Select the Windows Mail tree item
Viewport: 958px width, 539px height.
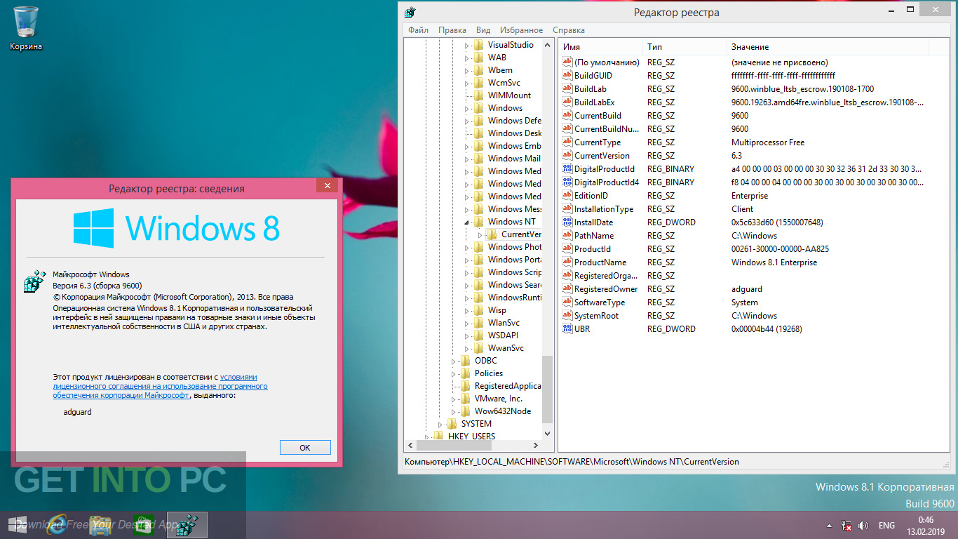pyautogui.click(x=514, y=159)
